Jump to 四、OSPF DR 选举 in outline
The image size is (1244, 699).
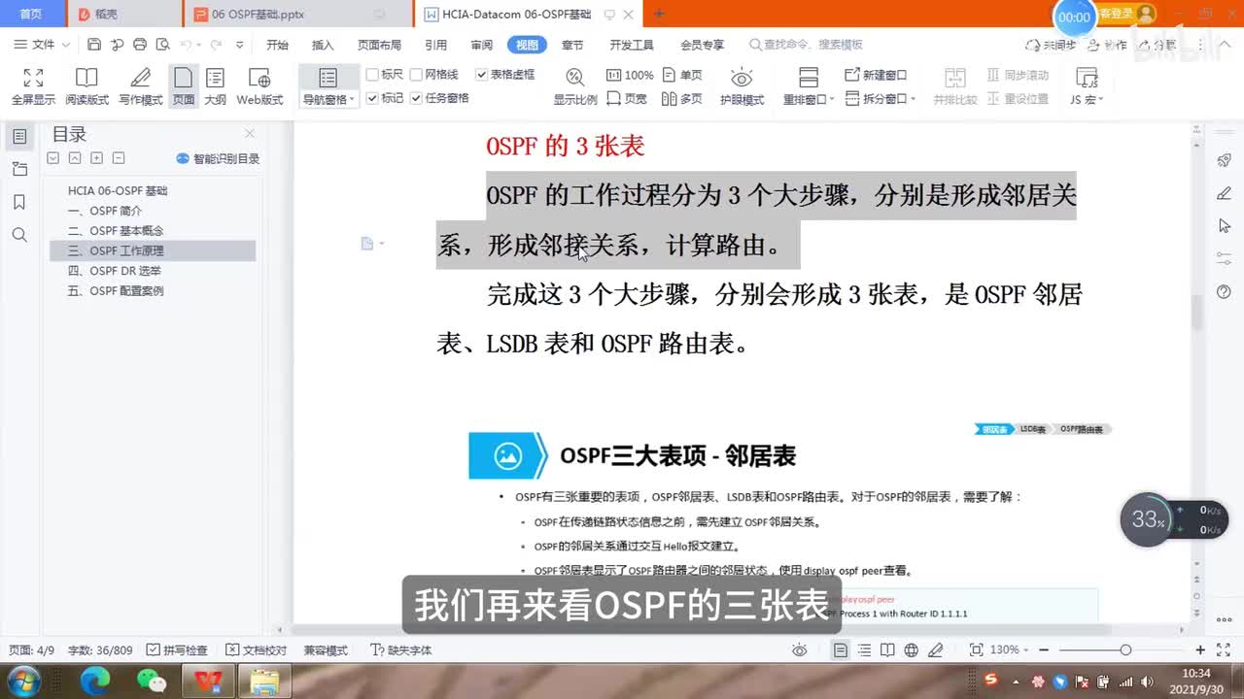(115, 271)
